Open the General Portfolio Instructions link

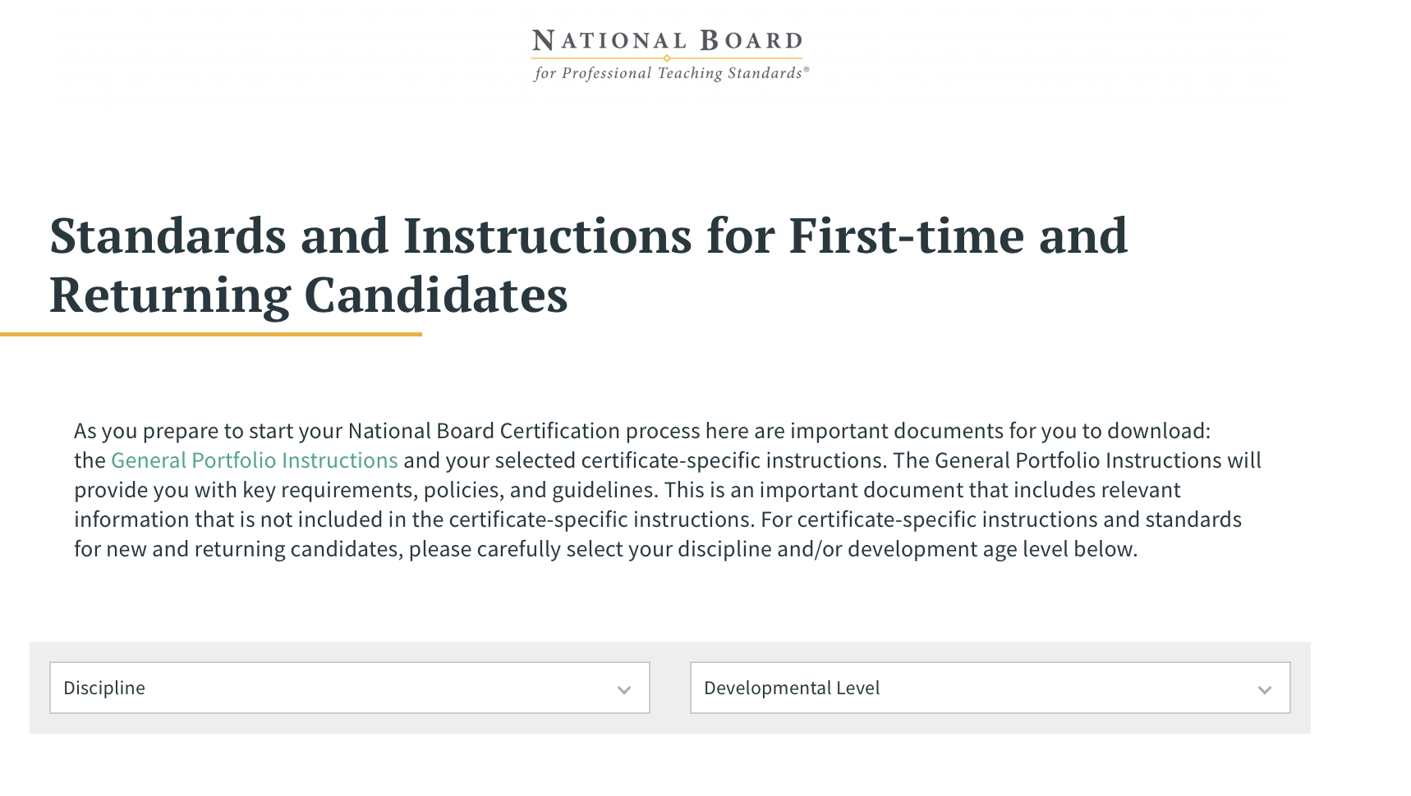[x=255, y=460]
